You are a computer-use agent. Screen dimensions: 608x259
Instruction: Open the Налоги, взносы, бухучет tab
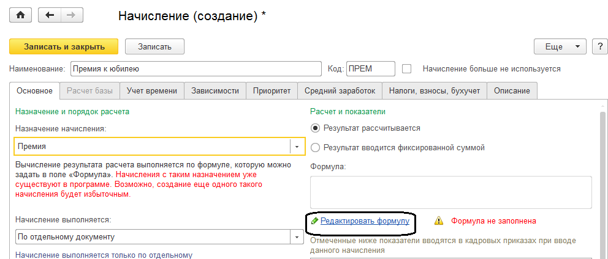coord(435,90)
